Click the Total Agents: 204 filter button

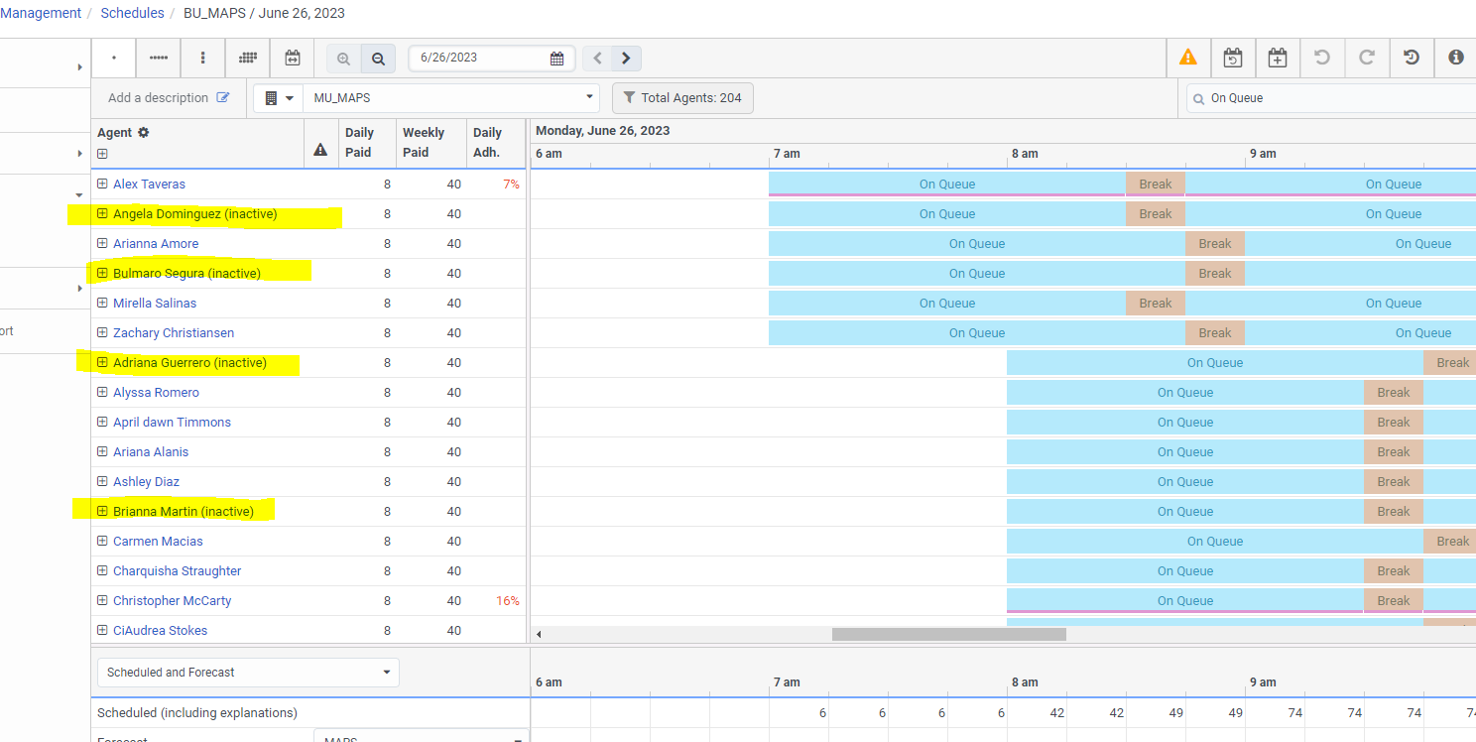point(682,98)
